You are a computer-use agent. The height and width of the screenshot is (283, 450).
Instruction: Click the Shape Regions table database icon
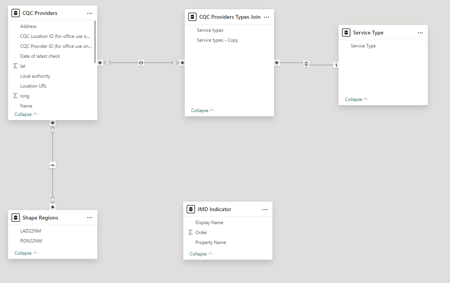(x=16, y=218)
